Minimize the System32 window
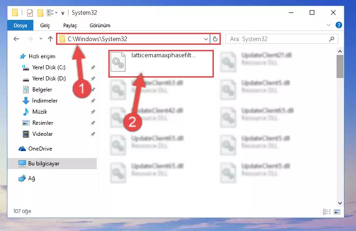This screenshot has width=356, height=231. click(x=291, y=12)
